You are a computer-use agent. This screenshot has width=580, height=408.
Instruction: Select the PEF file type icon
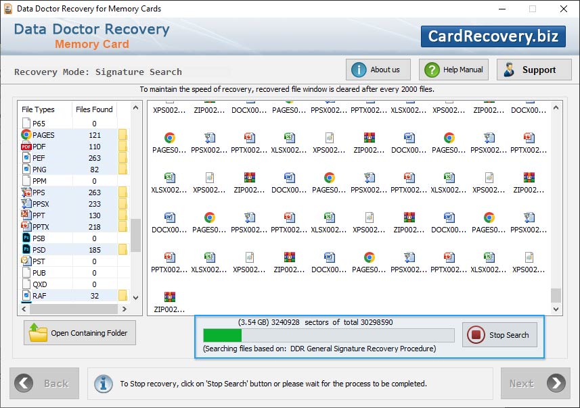pyautogui.click(x=26, y=158)
